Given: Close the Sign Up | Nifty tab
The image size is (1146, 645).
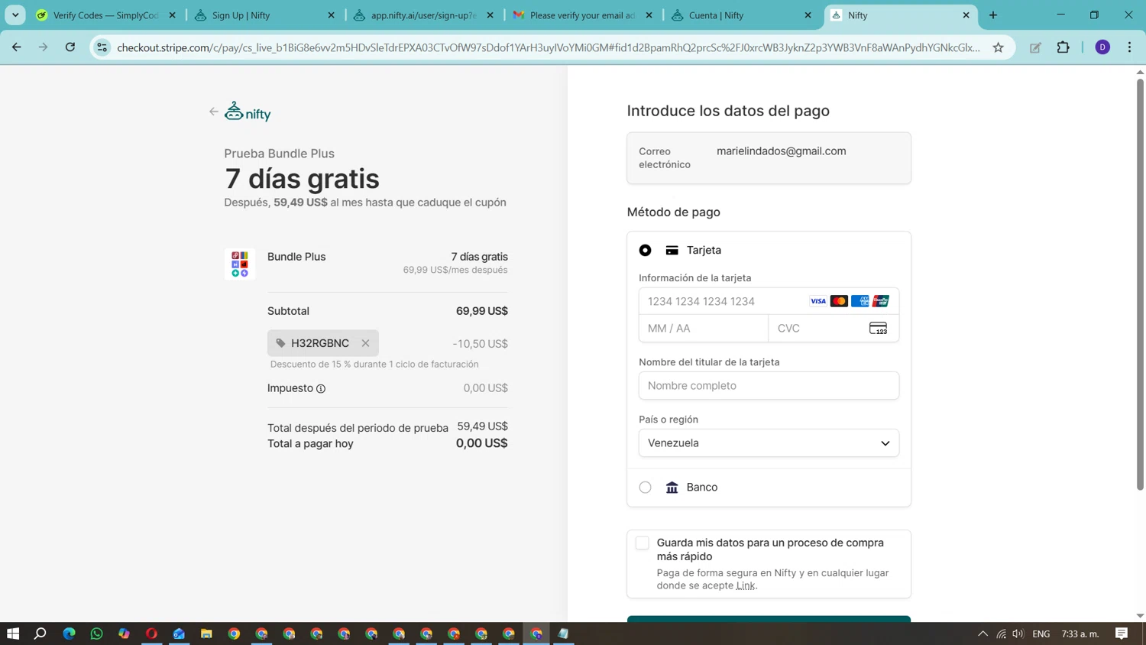Looking at the screenshot, I should pyautogui.click(x=332, y=15).
